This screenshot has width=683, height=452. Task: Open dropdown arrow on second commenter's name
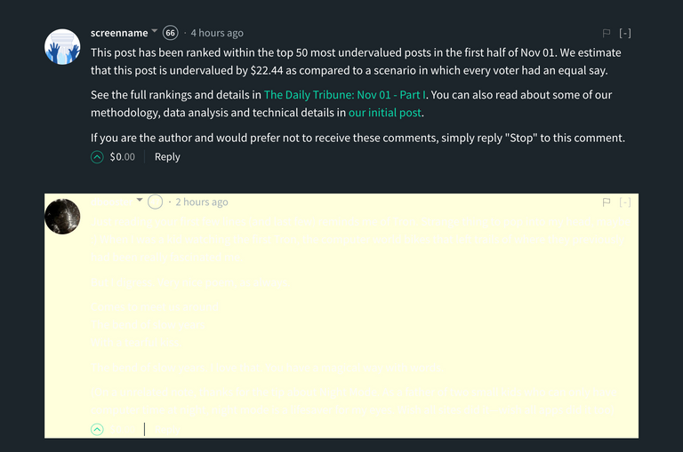[x=139, y=201]
